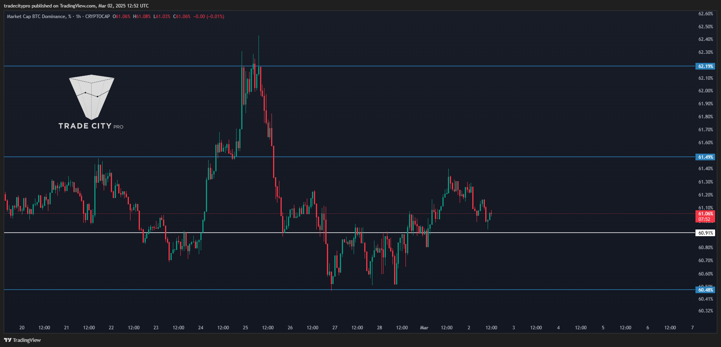Click the 62.30% price axis label
The height and width of the screenshot is (347, 721).
[x=706, y=52]
